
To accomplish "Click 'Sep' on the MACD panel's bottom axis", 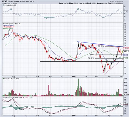I will coord(26,116).
